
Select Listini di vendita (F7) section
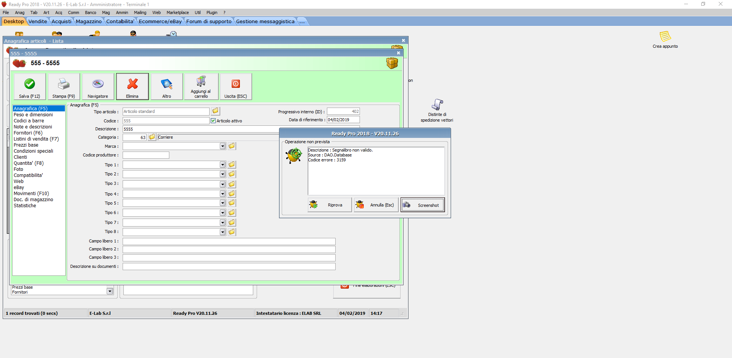(x=36, y=139)
